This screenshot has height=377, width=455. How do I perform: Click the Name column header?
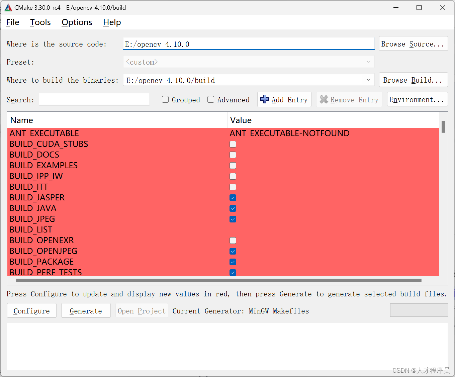click(117, 120)
